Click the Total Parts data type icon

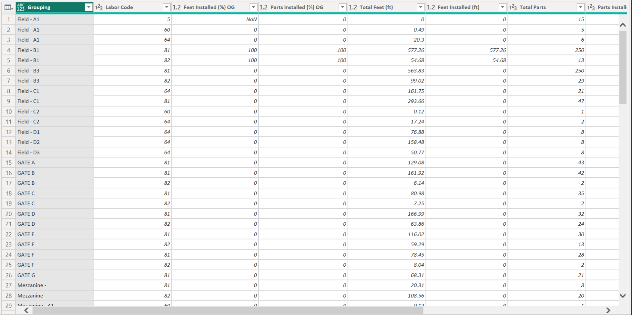click(513, 7)
